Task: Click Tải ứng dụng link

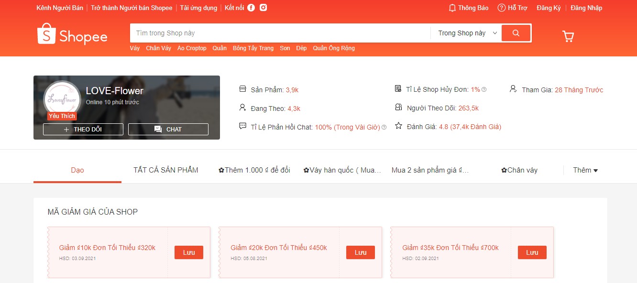Action: point(198,8)
